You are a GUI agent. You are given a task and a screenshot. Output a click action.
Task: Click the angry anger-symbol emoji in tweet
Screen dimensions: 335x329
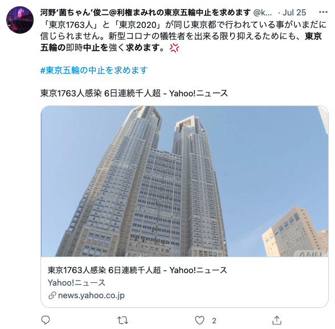tap(174, 48)
